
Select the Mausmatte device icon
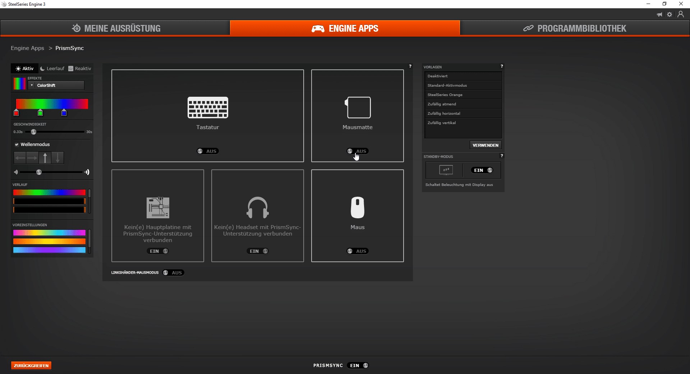(358, 107)
